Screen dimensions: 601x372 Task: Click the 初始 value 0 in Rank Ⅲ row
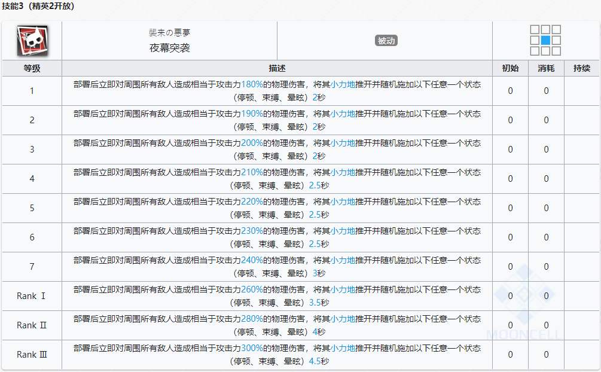coord(510,355)
